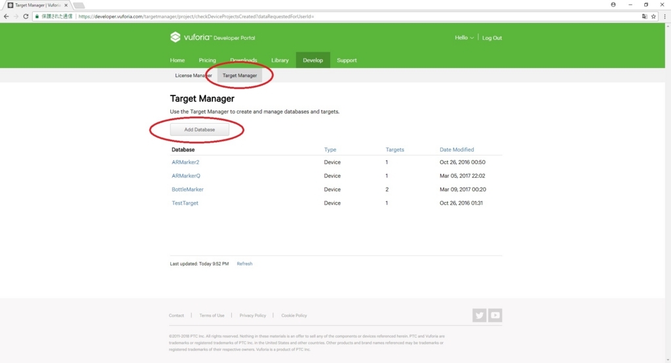Sort by the Targets column header
Screen dimensions: 671x363
point(394,150)
